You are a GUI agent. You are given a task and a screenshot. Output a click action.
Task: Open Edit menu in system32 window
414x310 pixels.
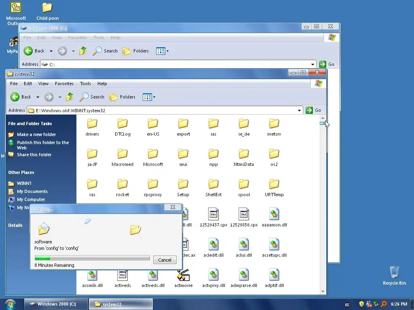(x=28, y=84)
